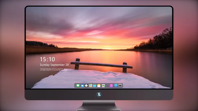Screen dimensions: 198x111
Task: Open the green Messages app in dock
Action: [x=78, y=85]
